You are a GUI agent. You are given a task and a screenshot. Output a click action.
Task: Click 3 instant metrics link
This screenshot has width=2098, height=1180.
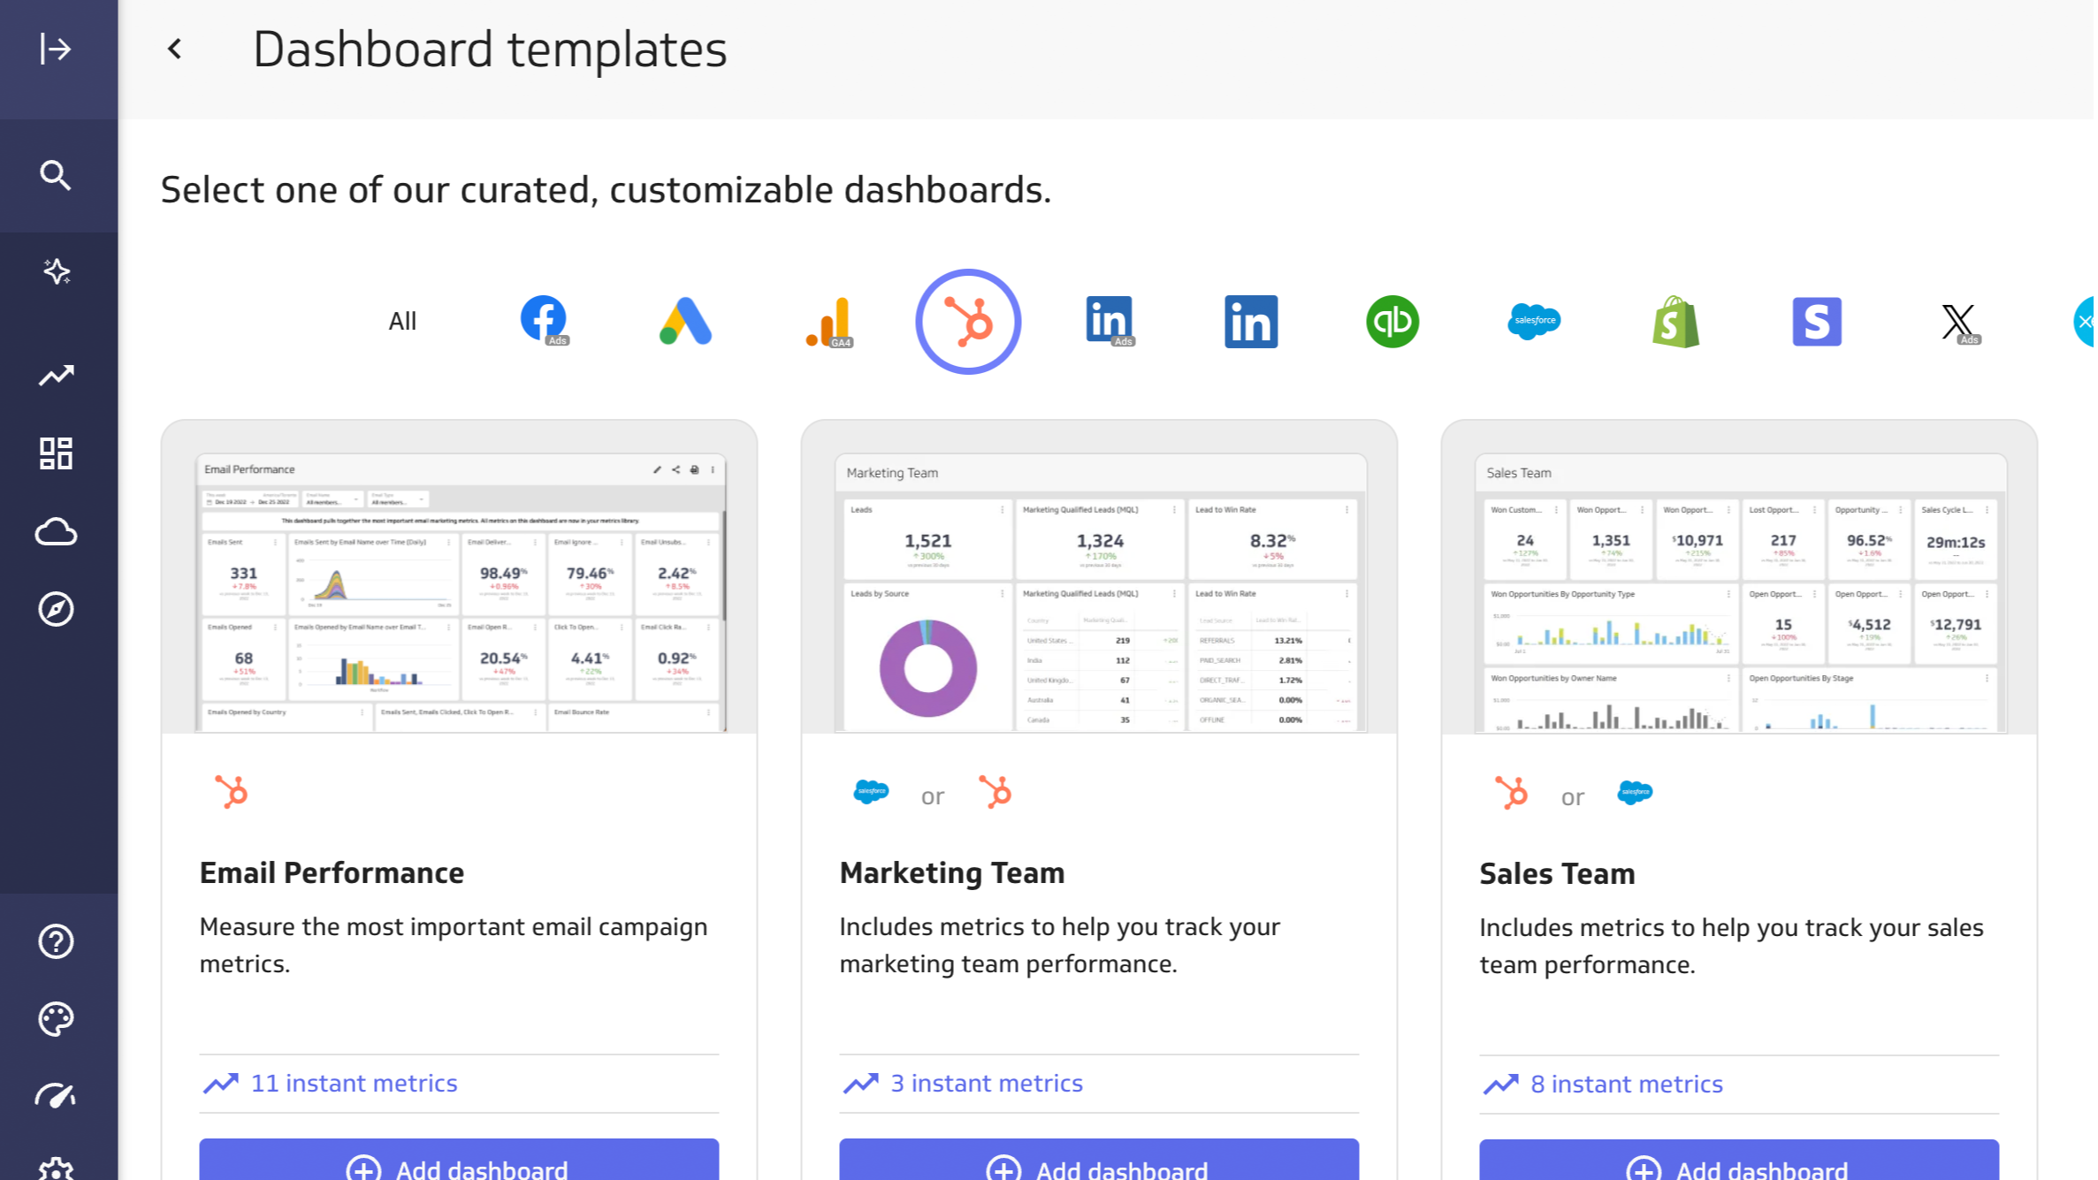tap(986, 1083)
